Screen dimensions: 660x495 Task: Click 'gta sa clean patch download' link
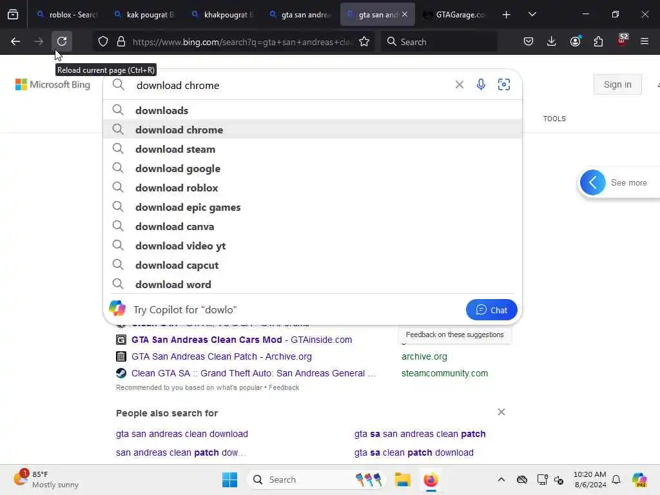pyautogui.click(x=414, y=452)
